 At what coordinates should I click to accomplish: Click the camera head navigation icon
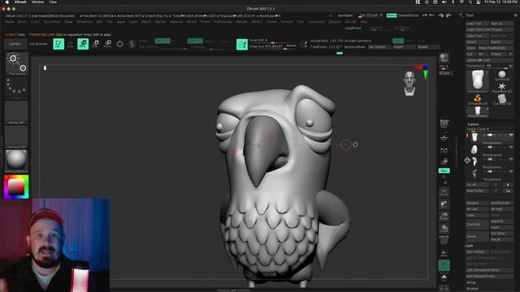pyautogui.click(x=409, y=84)
